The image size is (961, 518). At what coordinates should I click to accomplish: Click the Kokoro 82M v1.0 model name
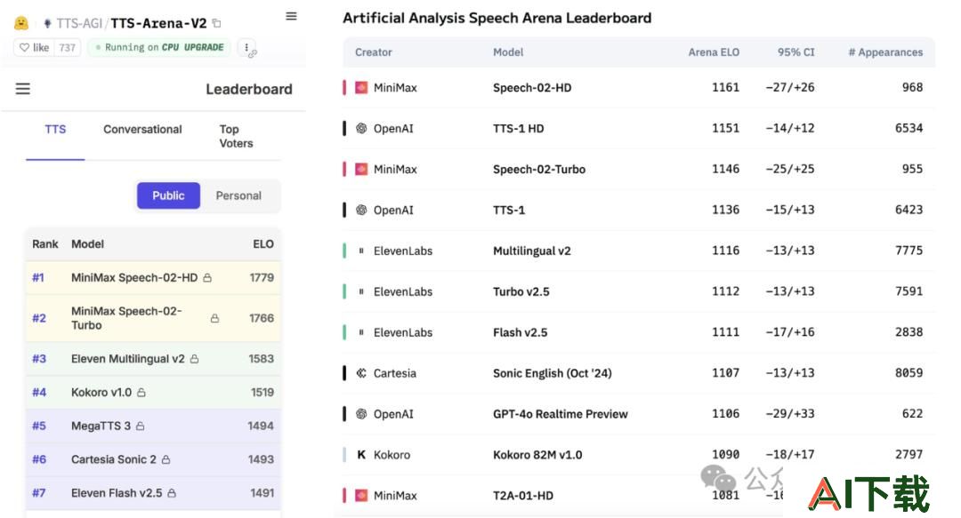pyautogui.click(x=537, y=455)
